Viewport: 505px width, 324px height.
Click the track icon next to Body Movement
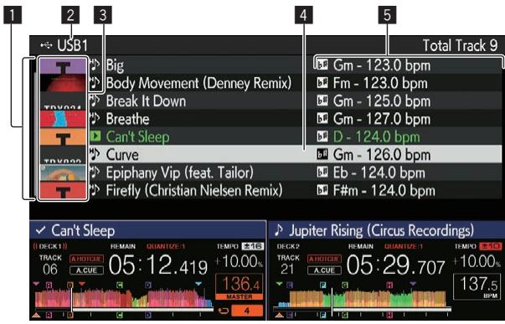[95, 83]
